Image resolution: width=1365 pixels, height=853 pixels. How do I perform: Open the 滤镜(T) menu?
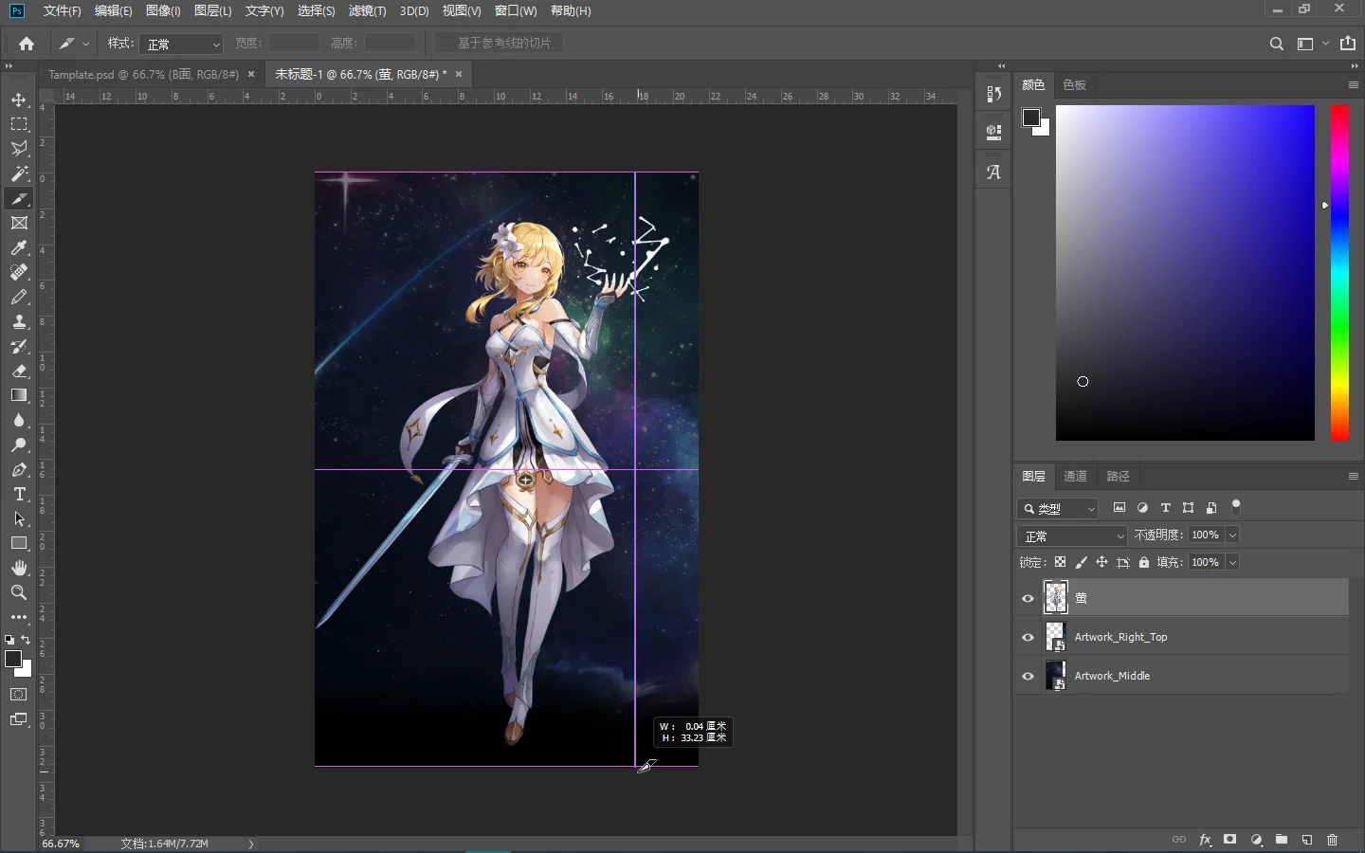coord(367,10)
